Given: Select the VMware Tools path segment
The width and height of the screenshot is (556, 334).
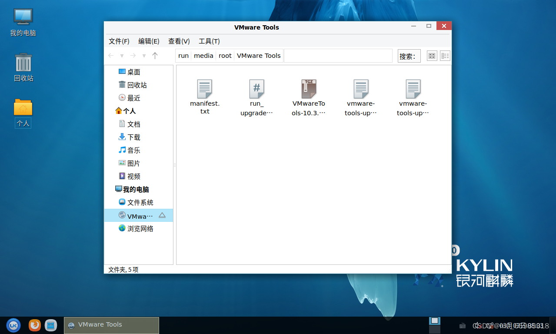Looking at the screenshot, I should 259,56.
